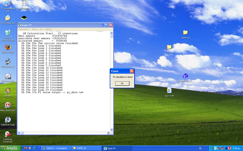Open the Help(H) menu in Super PI
Image resolution: width=243 pixels, height=151 pixels.
point(48,29)
